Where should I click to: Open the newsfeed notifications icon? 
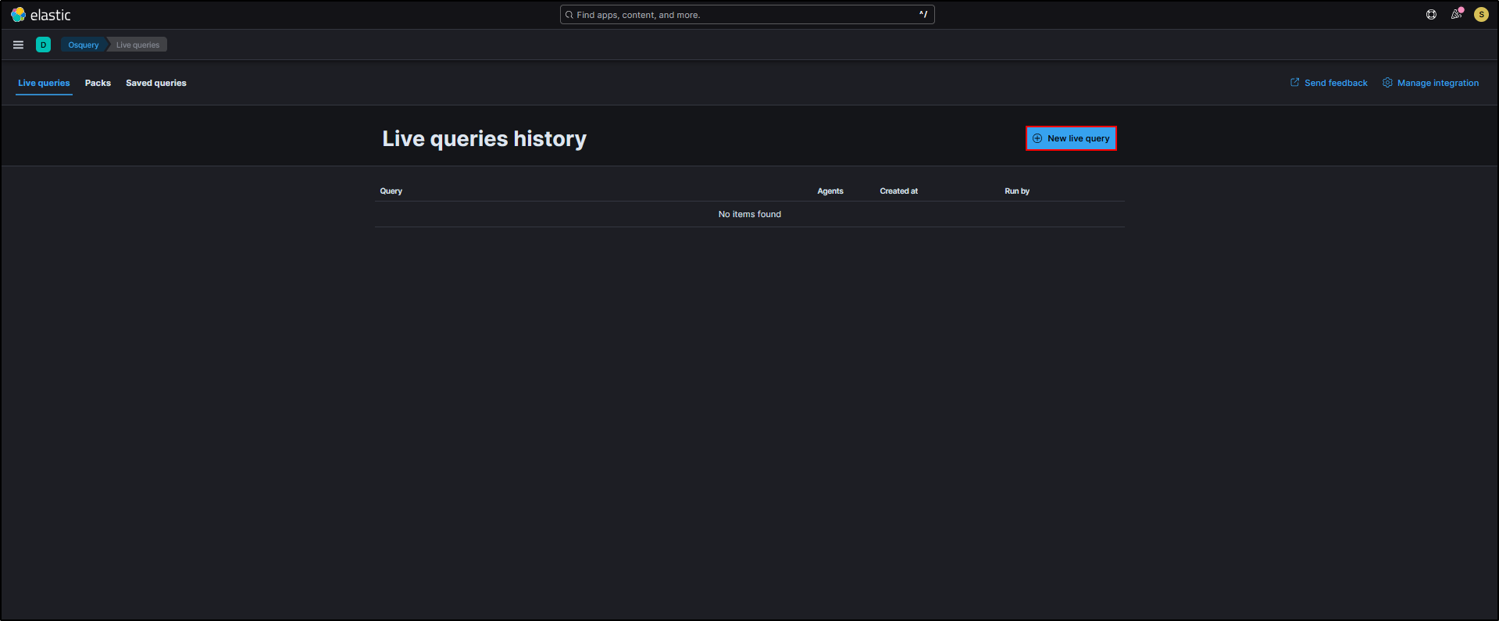coord(1456,15)
